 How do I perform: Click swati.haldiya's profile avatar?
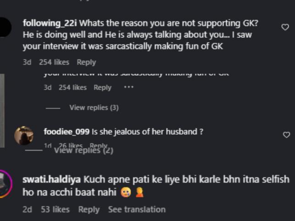click(x=6, y=184)
